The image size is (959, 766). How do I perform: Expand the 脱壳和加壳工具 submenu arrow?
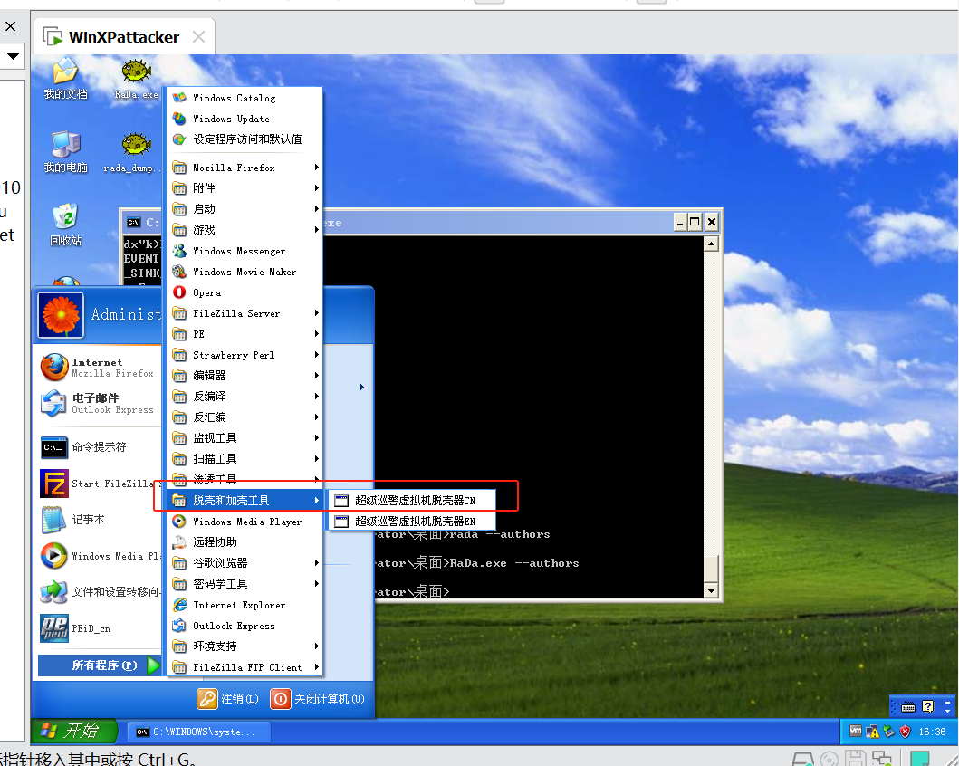tap(316, 501)
